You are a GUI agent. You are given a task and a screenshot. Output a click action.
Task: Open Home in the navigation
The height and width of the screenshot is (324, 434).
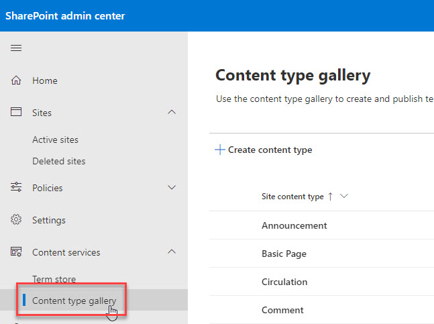pos(45,80)
